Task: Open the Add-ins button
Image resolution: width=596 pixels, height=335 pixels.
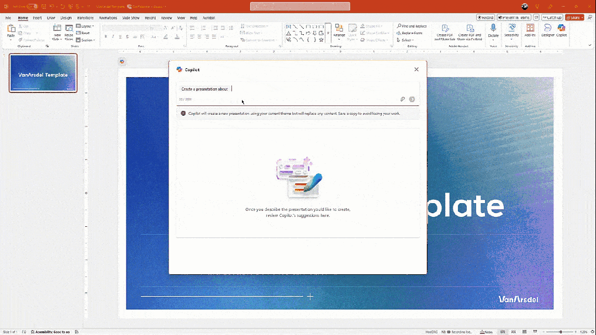Action: coord(530,30)
